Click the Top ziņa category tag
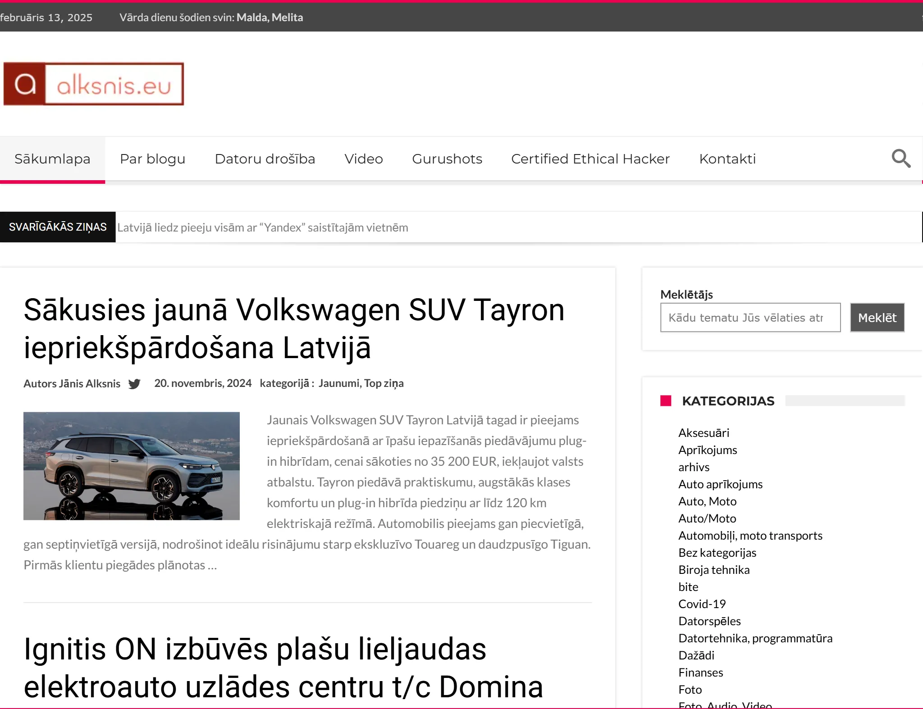This screenshot has width=923, height=709. (x=384, y=383)
